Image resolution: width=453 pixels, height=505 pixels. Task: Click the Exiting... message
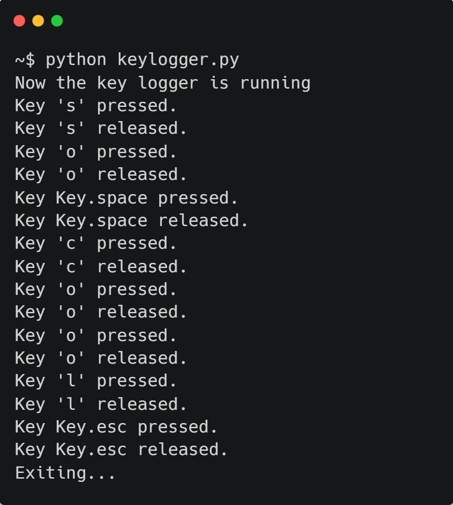click(x=65, y=473)
